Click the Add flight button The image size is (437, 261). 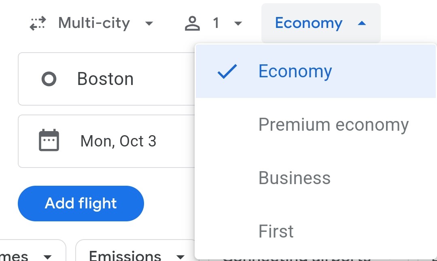(x=81, y=203)
